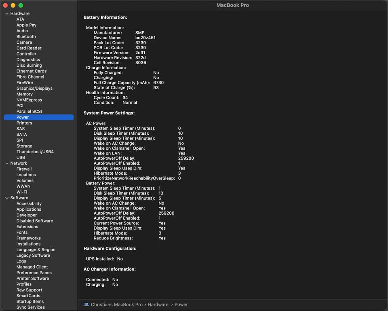Select Firewall in Network section
This screenshot has height=311, width=388.
click(24, 169)
